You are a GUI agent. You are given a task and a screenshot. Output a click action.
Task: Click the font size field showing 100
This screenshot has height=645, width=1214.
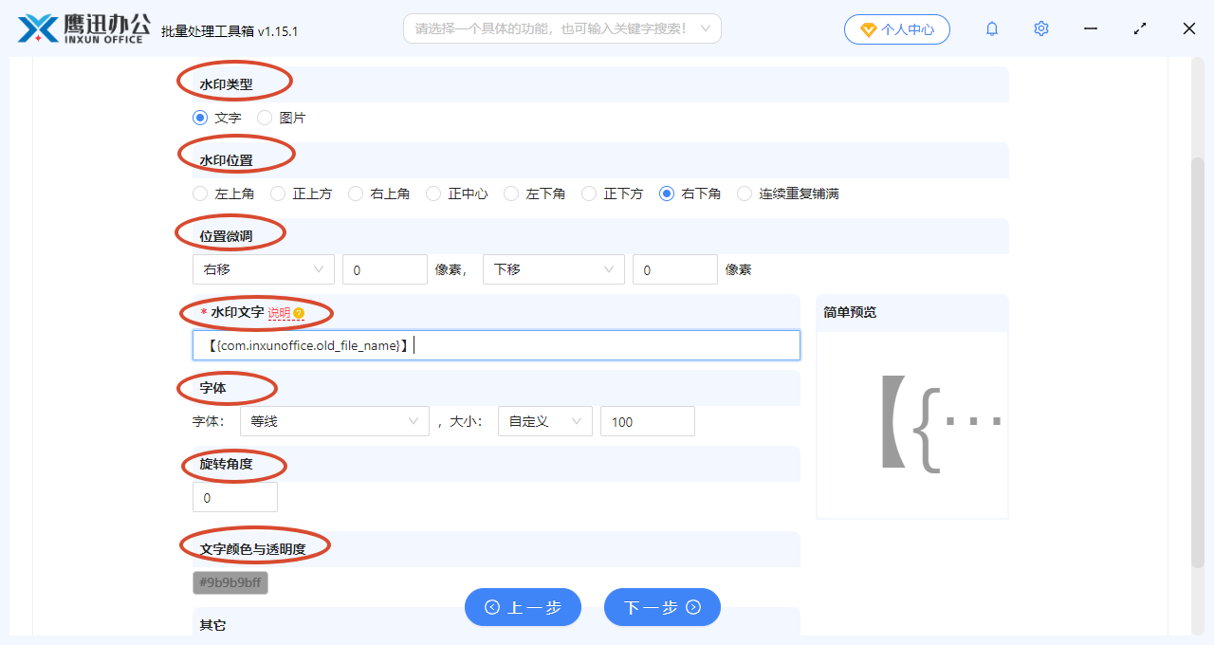648,421
